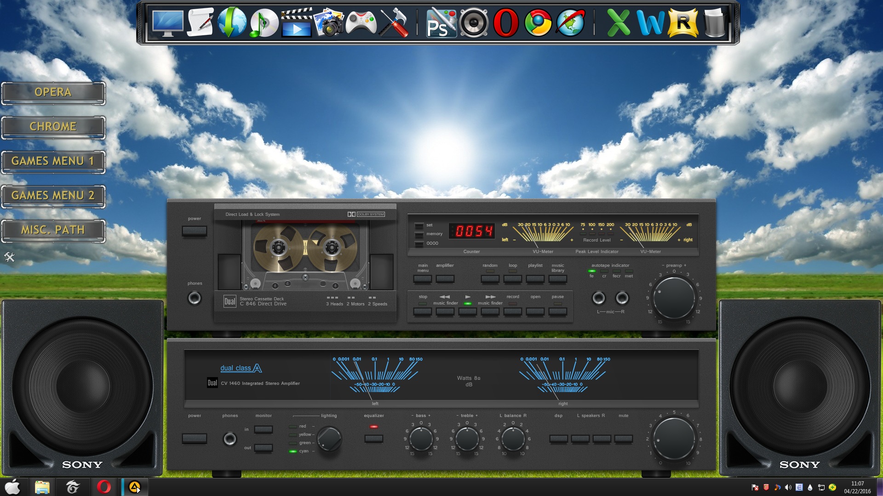Image resolution: width=883 pixels, height=496 pixels.
Task: Open the globe with red slash dock icon
Action: click(570, 23)
